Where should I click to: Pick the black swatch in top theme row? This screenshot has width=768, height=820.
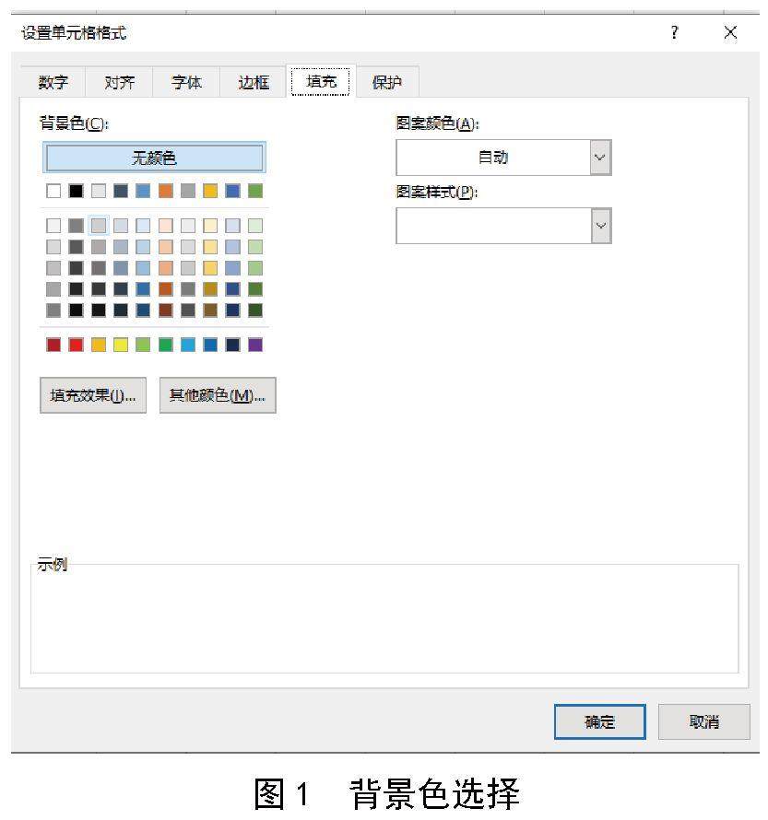click(76, 192)
